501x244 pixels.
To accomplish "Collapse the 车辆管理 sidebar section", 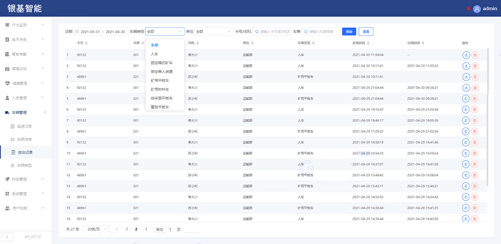I will point(26,112).
